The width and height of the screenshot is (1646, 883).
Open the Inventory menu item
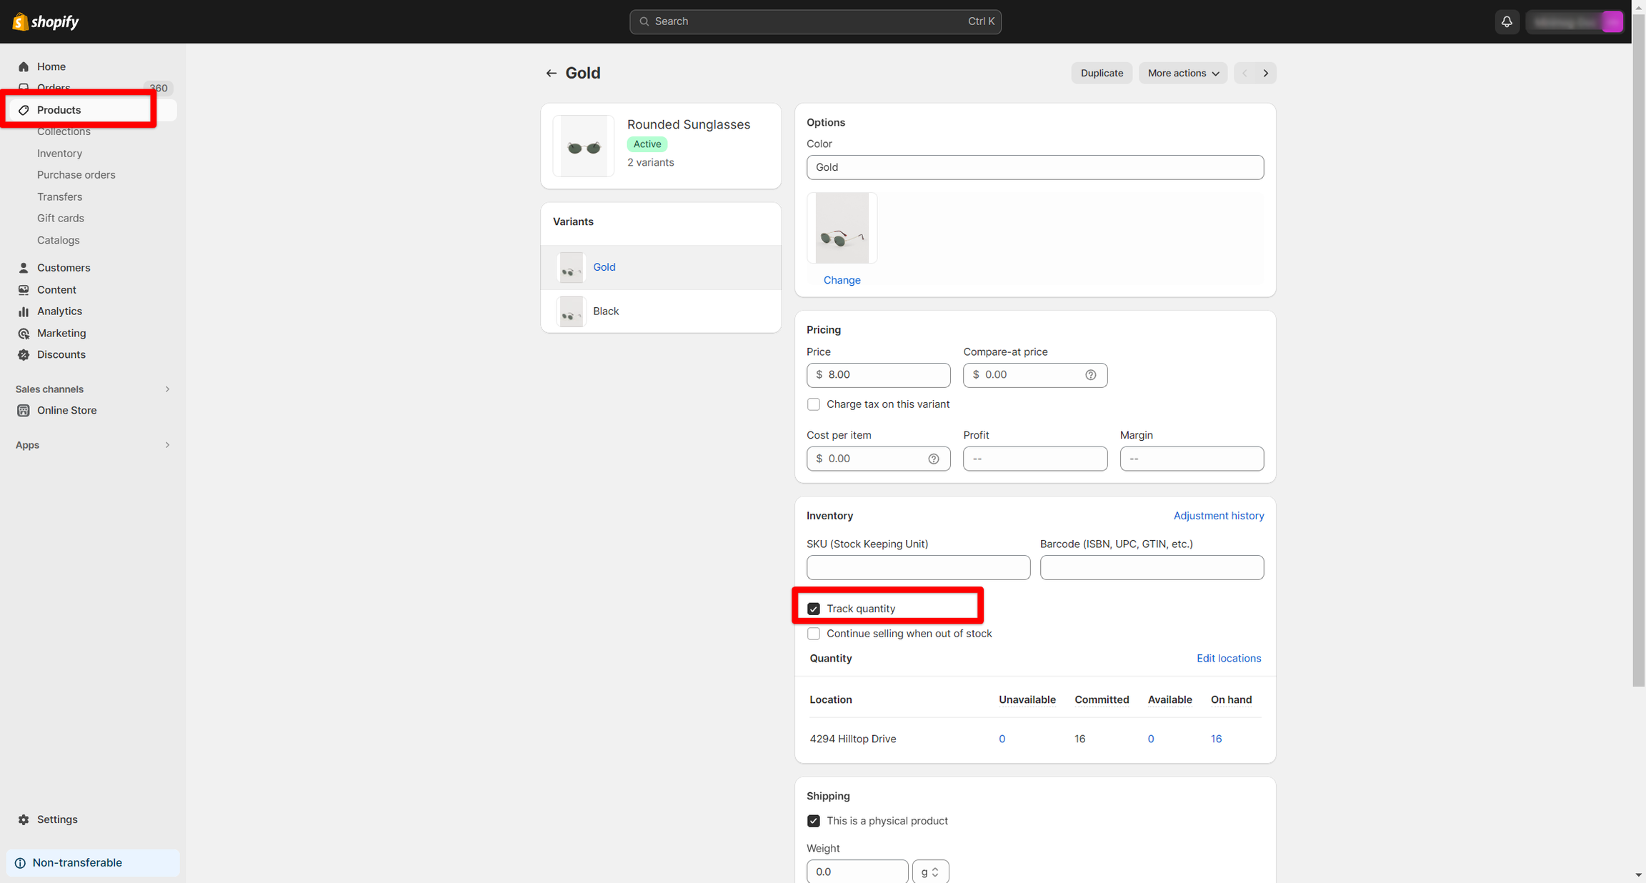(x=59, y=154)
